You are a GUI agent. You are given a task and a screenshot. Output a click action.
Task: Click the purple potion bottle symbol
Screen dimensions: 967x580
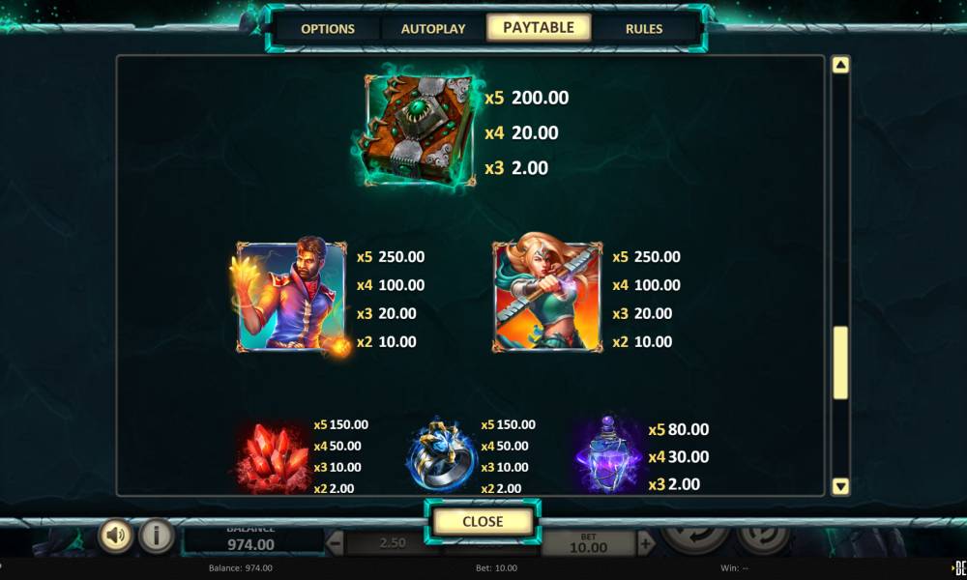(607, 456)
